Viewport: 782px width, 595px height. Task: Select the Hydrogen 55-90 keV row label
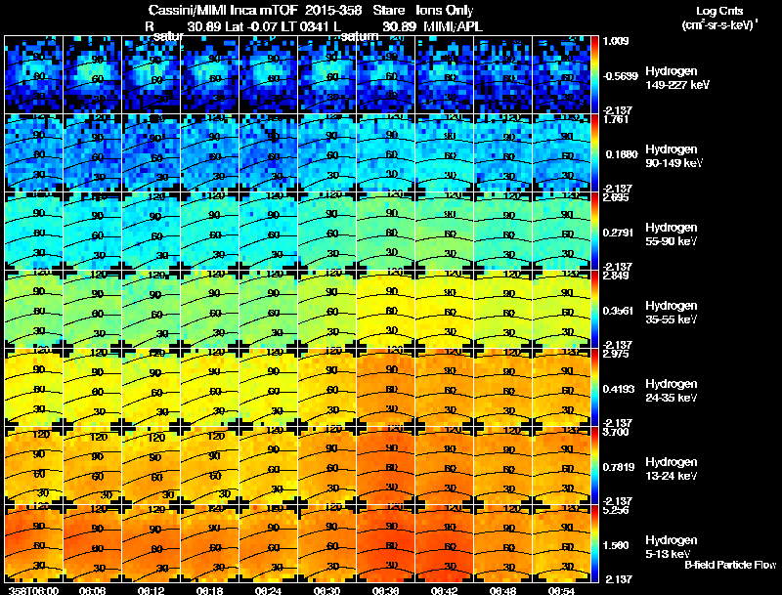click(671, 234)
